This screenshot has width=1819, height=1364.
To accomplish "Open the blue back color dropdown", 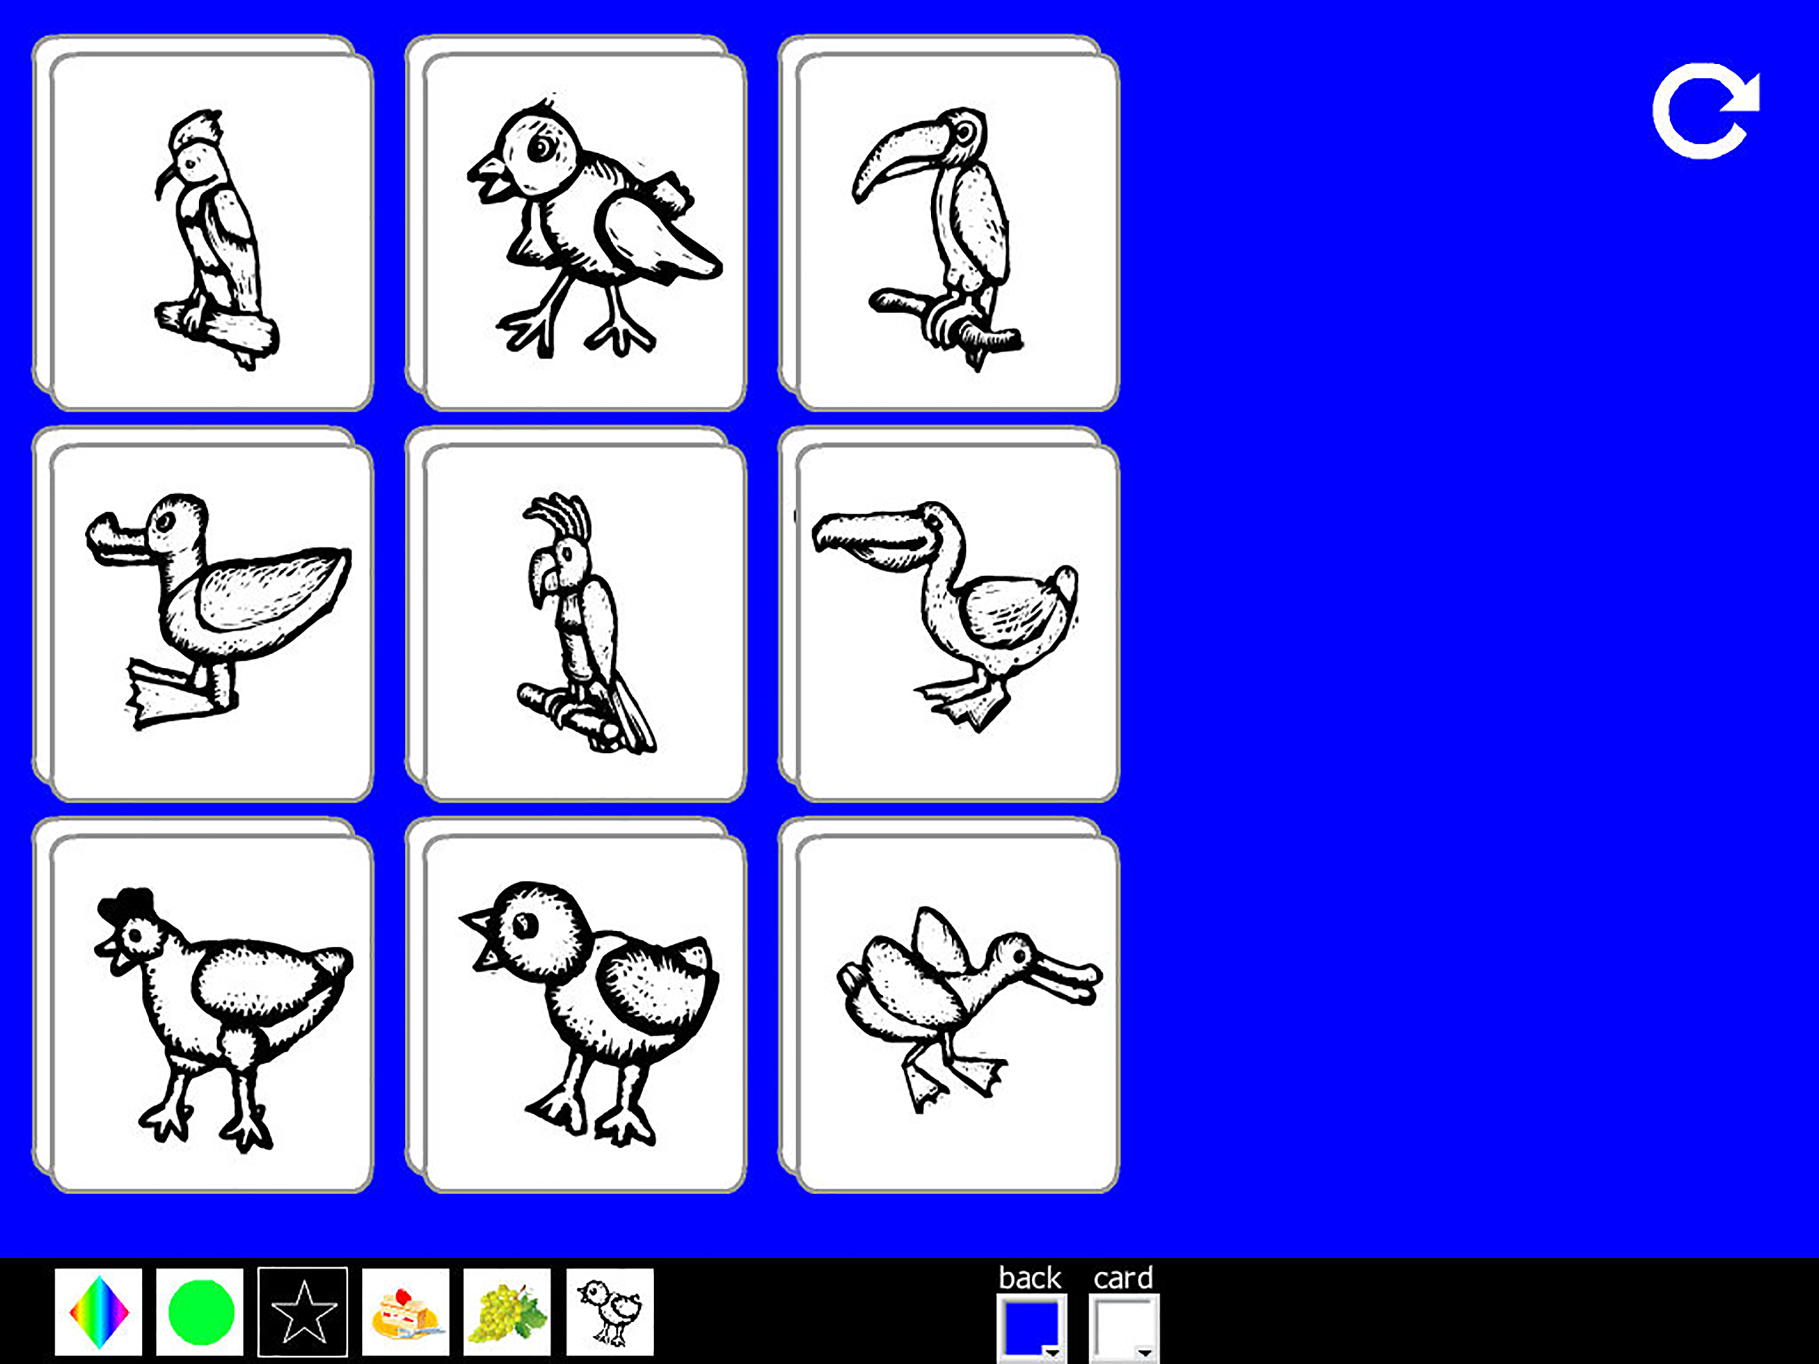I will (x=1031, y=1328).
